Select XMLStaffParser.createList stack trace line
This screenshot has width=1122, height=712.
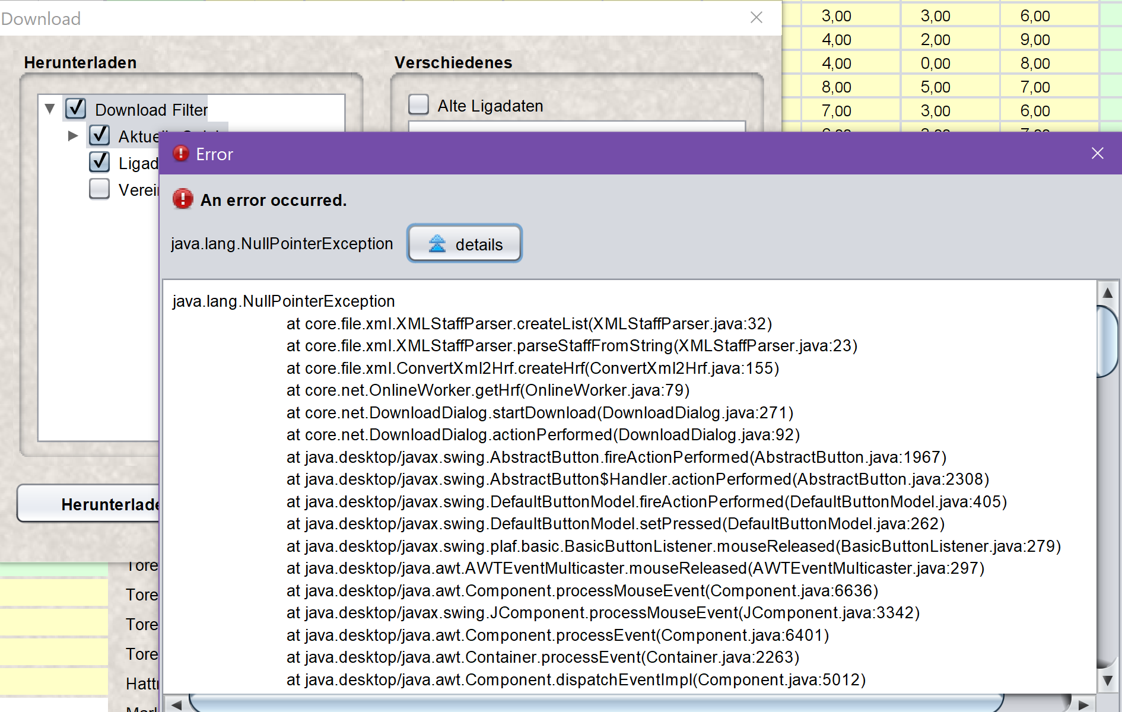point(529,324)
